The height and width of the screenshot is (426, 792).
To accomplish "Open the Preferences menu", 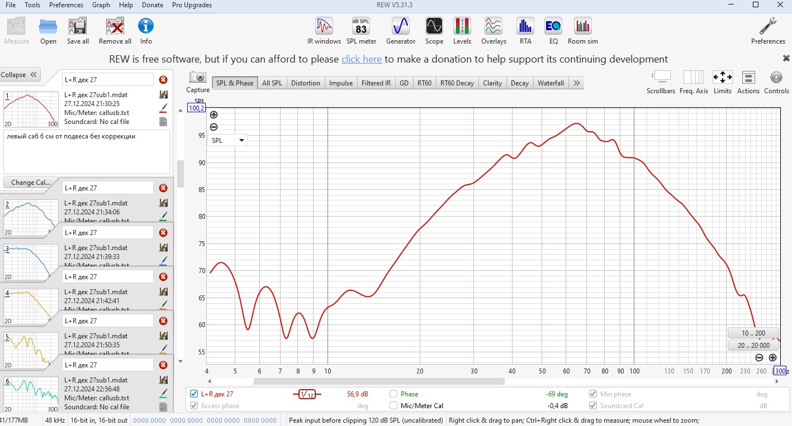I will tap(66, 5).
